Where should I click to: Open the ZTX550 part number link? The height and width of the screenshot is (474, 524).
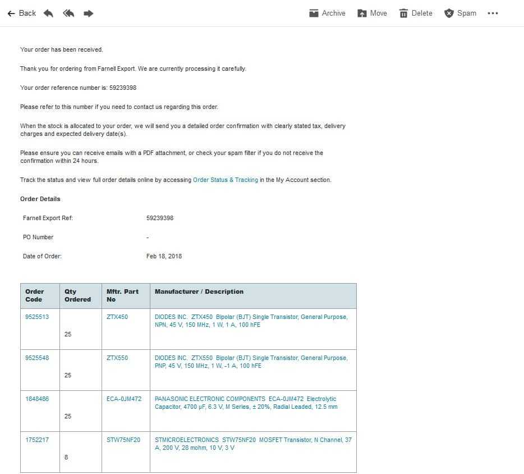point(117,358)
